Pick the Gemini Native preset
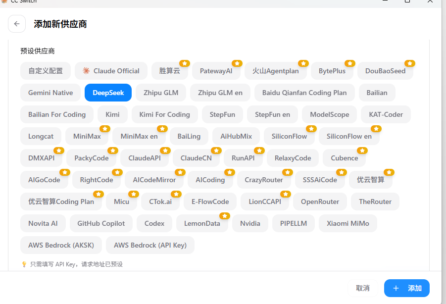 click(x=50, y=93)
